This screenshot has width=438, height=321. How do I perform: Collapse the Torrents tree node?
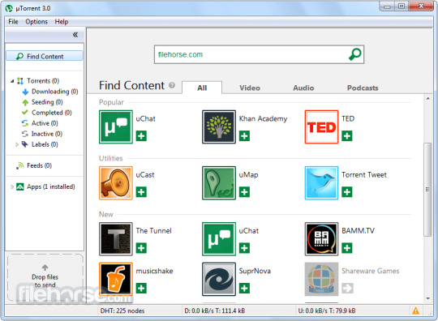(x=12, y=81)
